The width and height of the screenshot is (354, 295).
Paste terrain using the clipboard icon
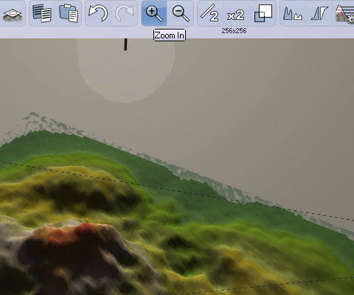(69, 13)
